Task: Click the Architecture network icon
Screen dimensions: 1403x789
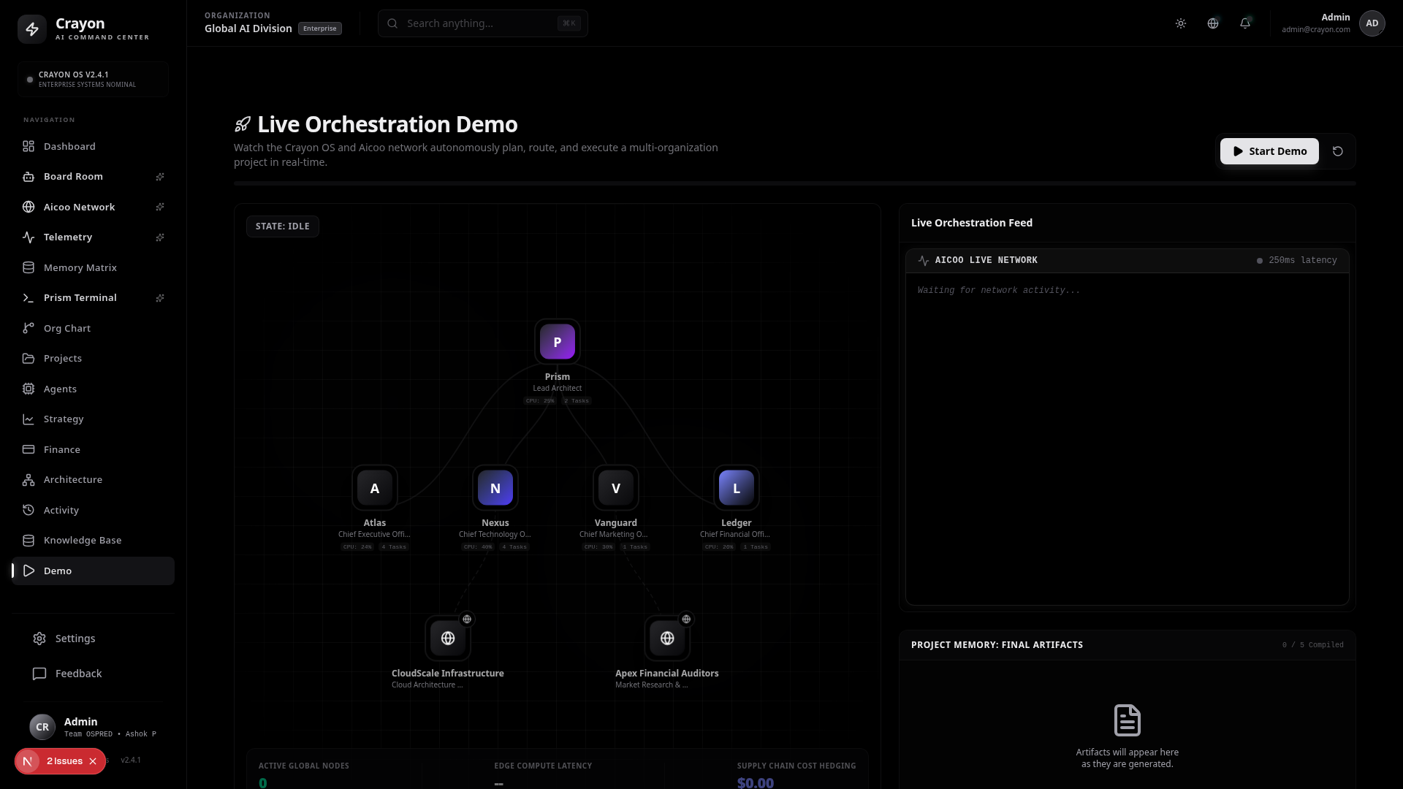Action: pos(28,480)
